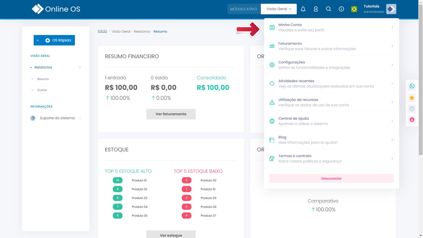Click the Resumo breadcrumb
This screenshot has width=423, height=238.
160,31
